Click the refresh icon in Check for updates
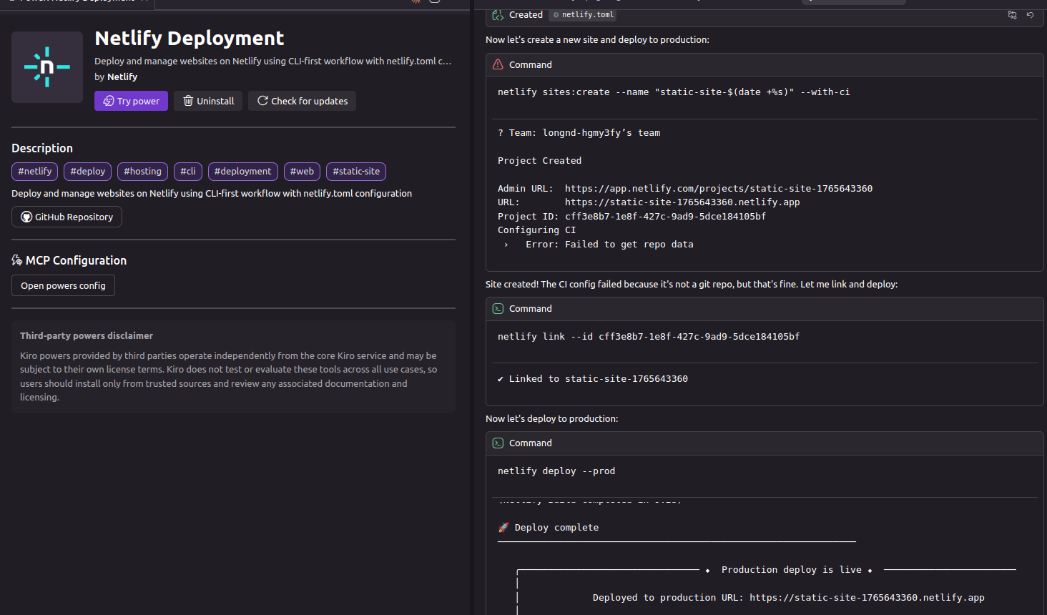 coord(262,101)
